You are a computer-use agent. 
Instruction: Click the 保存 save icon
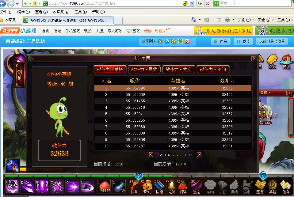pyautogui.click(x=285, y=187)
